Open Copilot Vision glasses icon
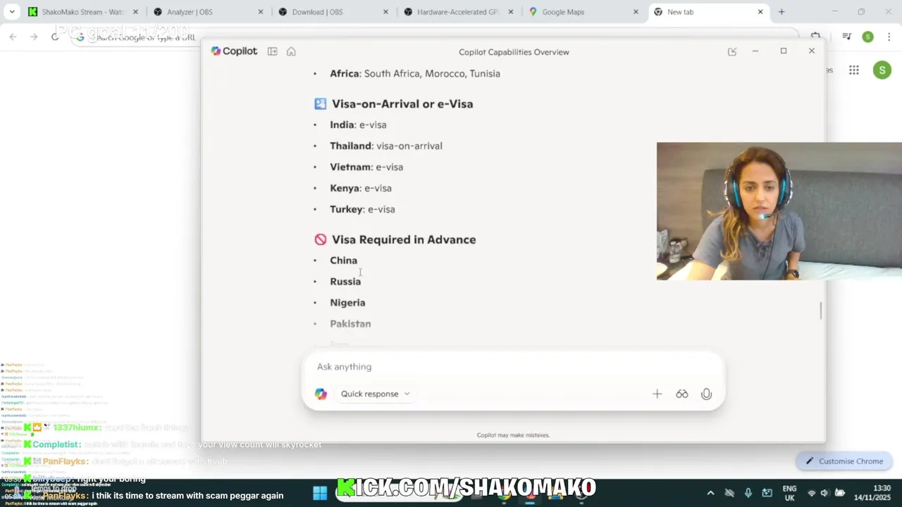Image resolution: width=902 pixels, height=507 pixels. pyautogui.click(x=681, y=394)
